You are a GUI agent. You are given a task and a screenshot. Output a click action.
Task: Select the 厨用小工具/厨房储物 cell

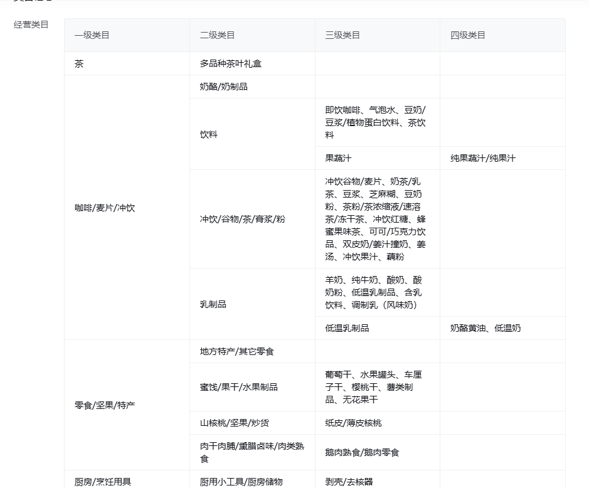pyautogui.click(x=241, y=482)
